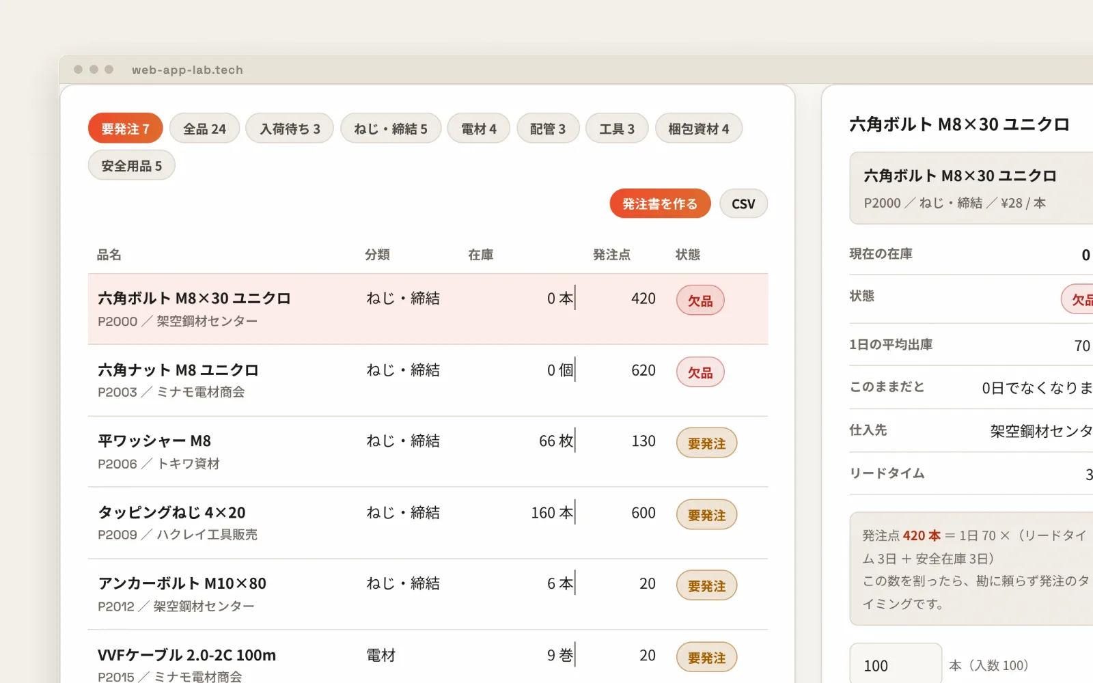This screenshot has height=683, width=1093.
Task: Click the 品名 column header
Action: click(x=109, y=255)
